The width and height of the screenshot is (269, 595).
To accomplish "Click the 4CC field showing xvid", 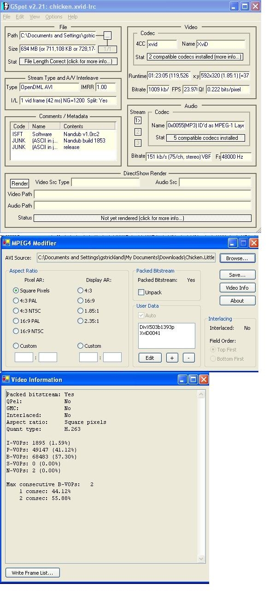I will 162,44.
